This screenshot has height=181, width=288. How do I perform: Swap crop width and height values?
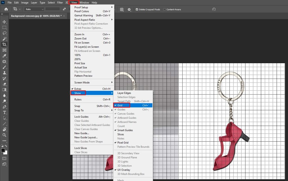(x=64, y=9)
